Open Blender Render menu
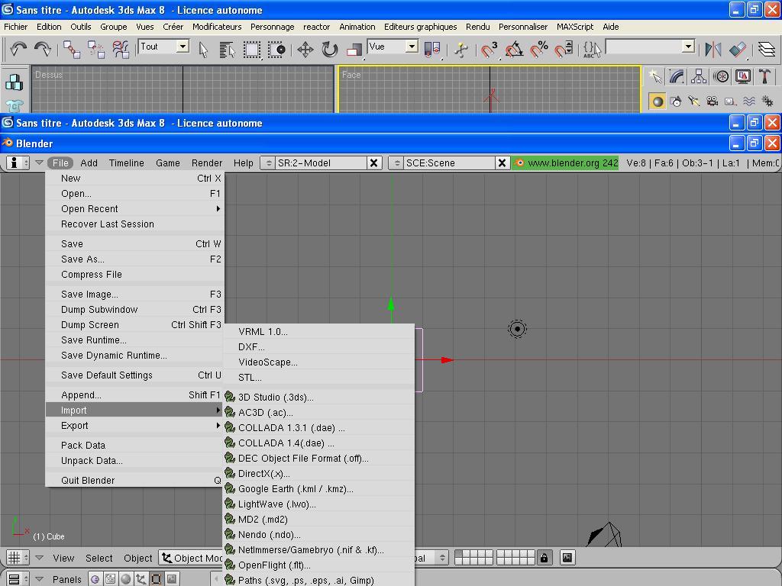782x586 pixels. (x=207, y=163)
